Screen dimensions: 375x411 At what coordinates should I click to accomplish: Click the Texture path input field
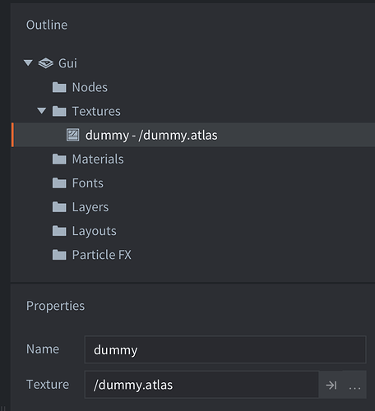click(x=202, y=385)
